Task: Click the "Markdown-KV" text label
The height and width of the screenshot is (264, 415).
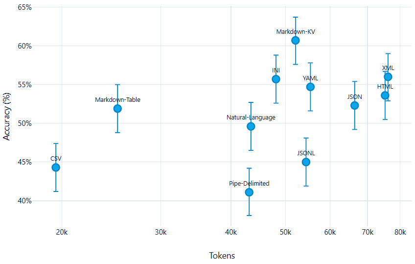Action: pyautogui.click(x=296, y=31)
